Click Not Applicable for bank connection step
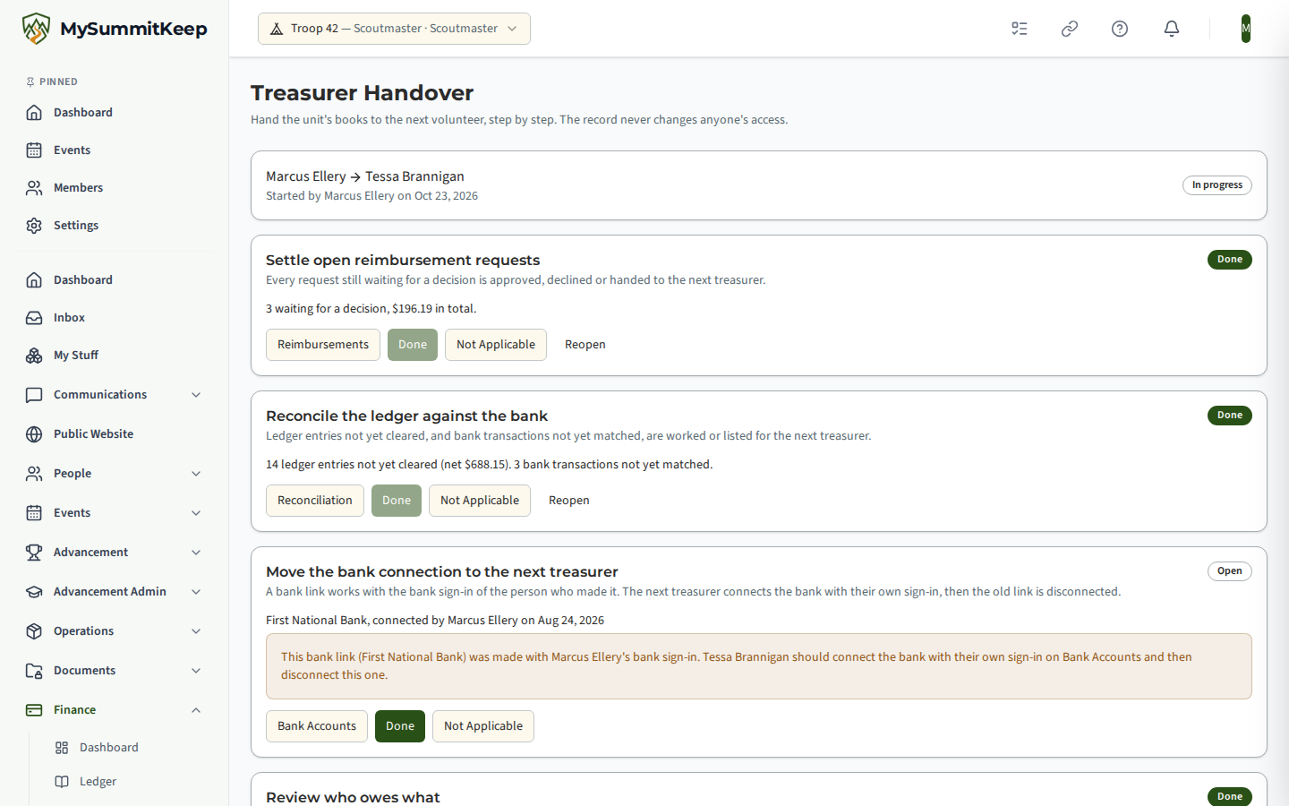This screenshot has width=1289, height=806. [x=483, y=726]
